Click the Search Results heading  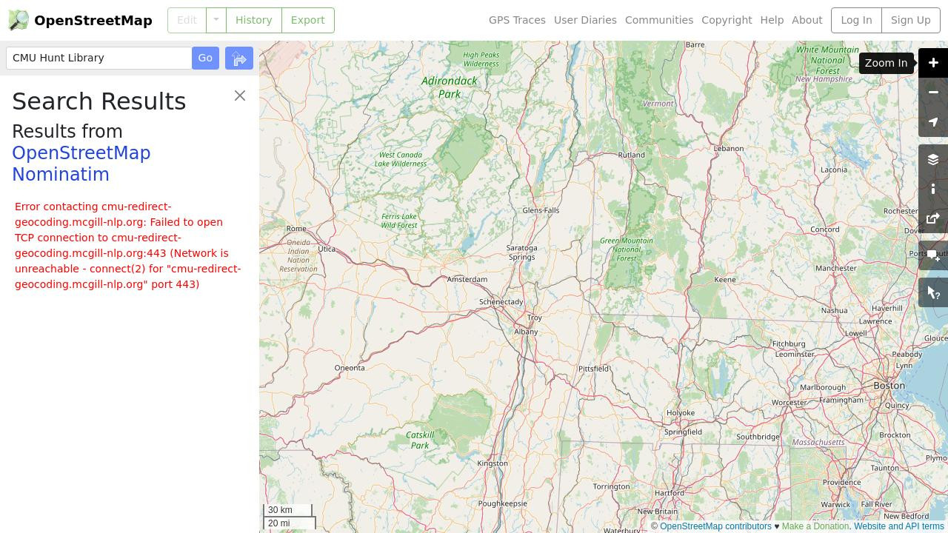click(99, 101)
